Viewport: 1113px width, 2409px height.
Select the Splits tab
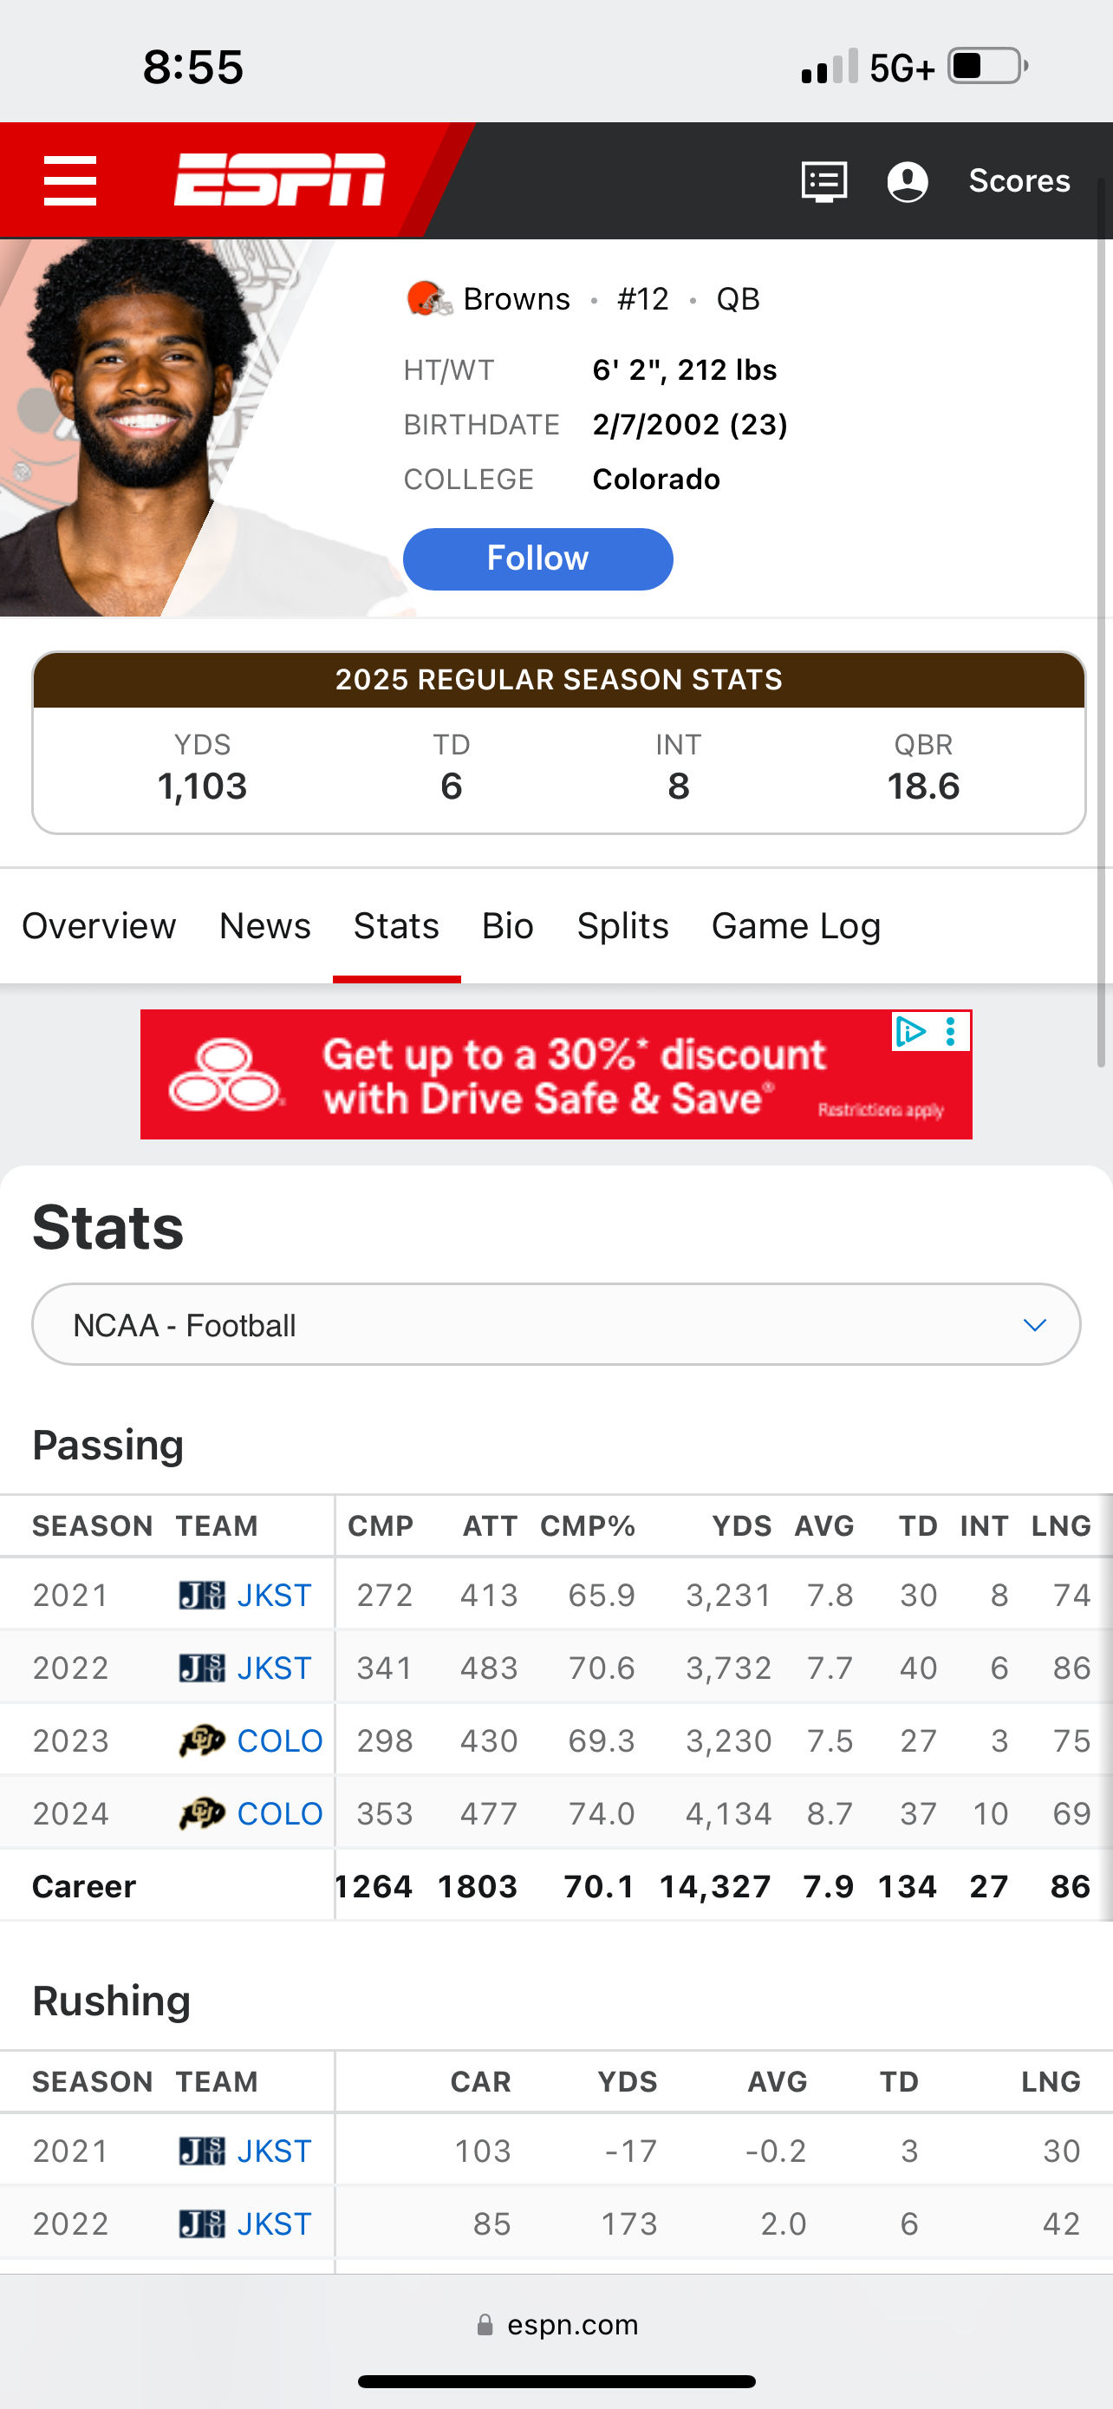pyautogui.click(x=622, y=926)
